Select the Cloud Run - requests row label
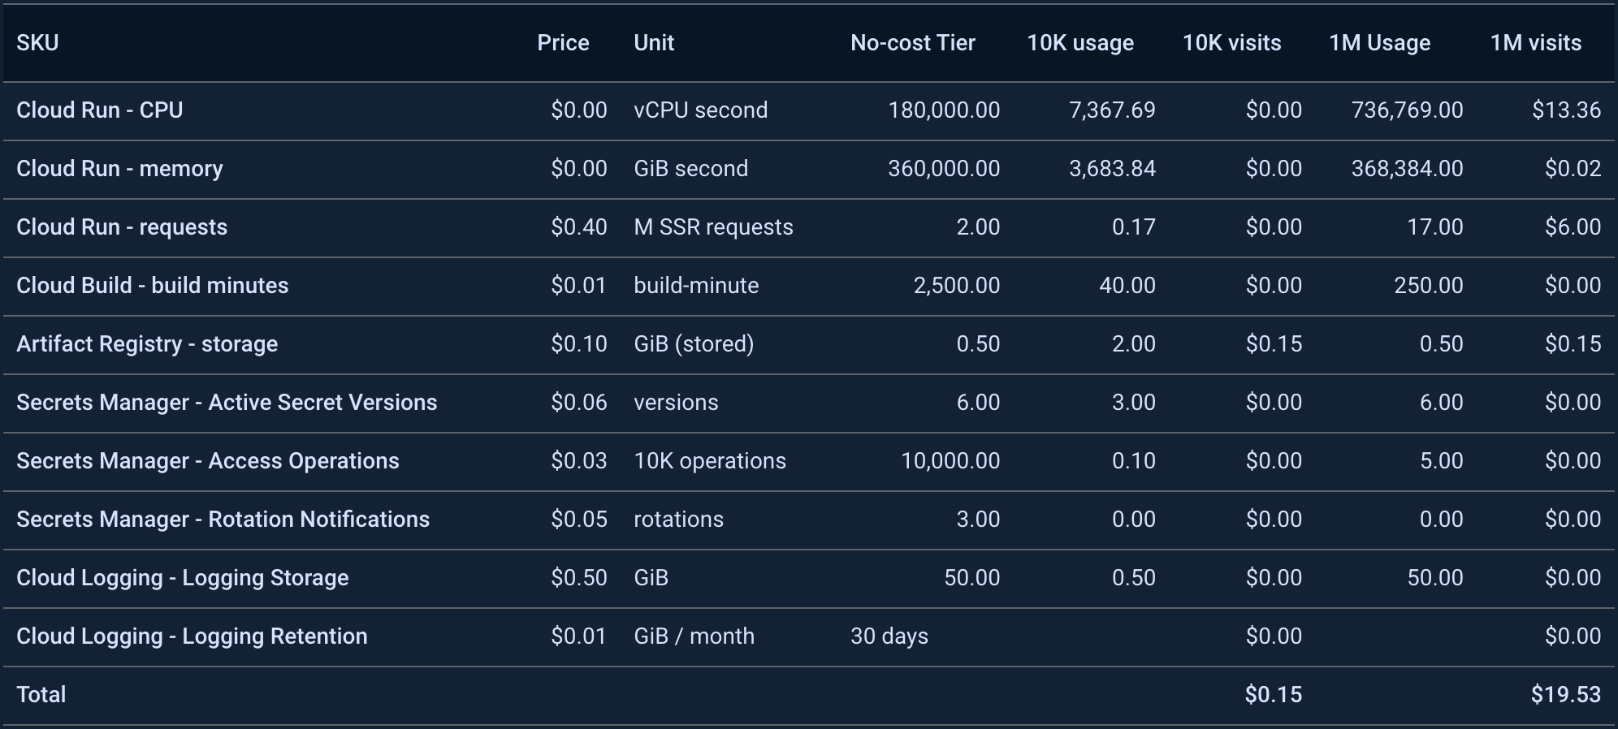The height and width of the screenshot is (729, 1618). [x=122, y=227]
